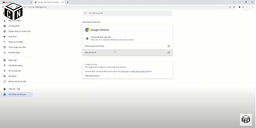This screenshot has height=128, width=256.
Task: Open the Chromium open-source link
Action: point(125,71)
